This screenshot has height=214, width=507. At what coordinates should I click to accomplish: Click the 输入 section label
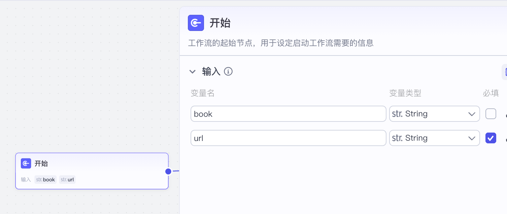click(x=211, y=71)
